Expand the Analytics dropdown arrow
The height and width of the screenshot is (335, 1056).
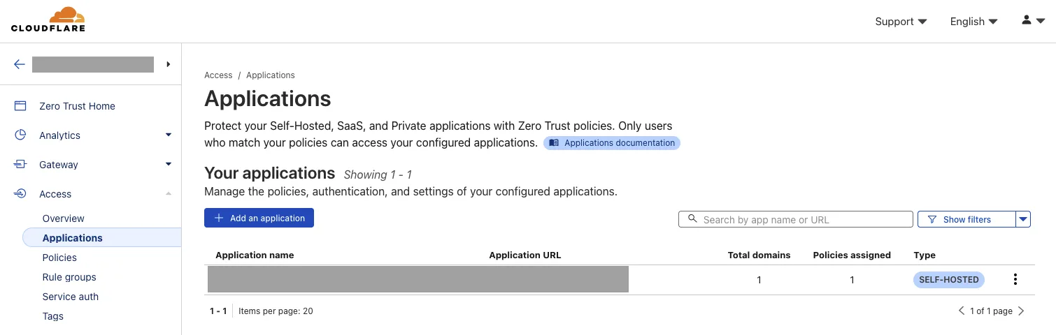169,135
